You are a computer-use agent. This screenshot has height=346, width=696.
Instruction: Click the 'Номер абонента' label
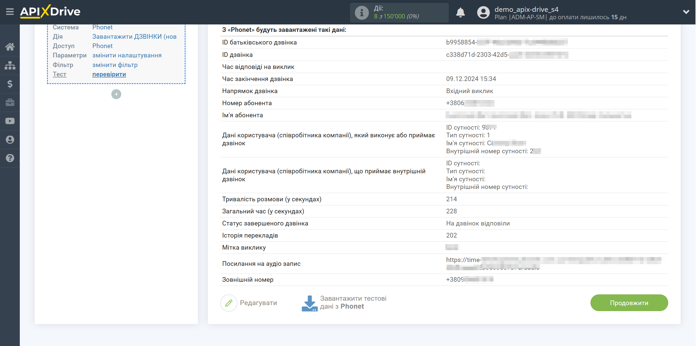click(247, 103)
